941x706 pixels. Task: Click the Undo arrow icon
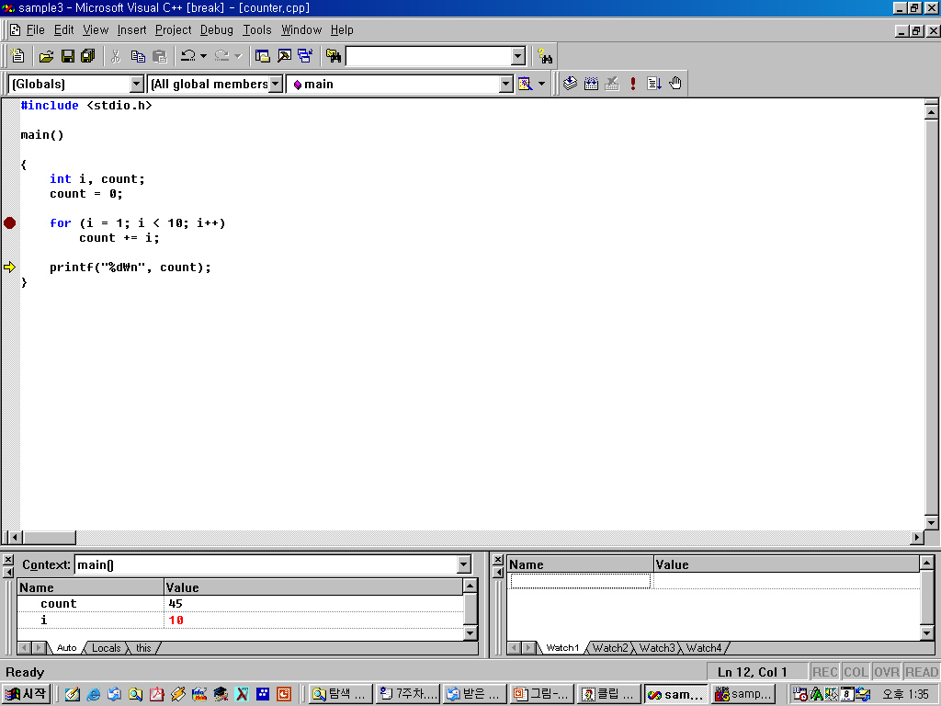[x=187, y=56]
